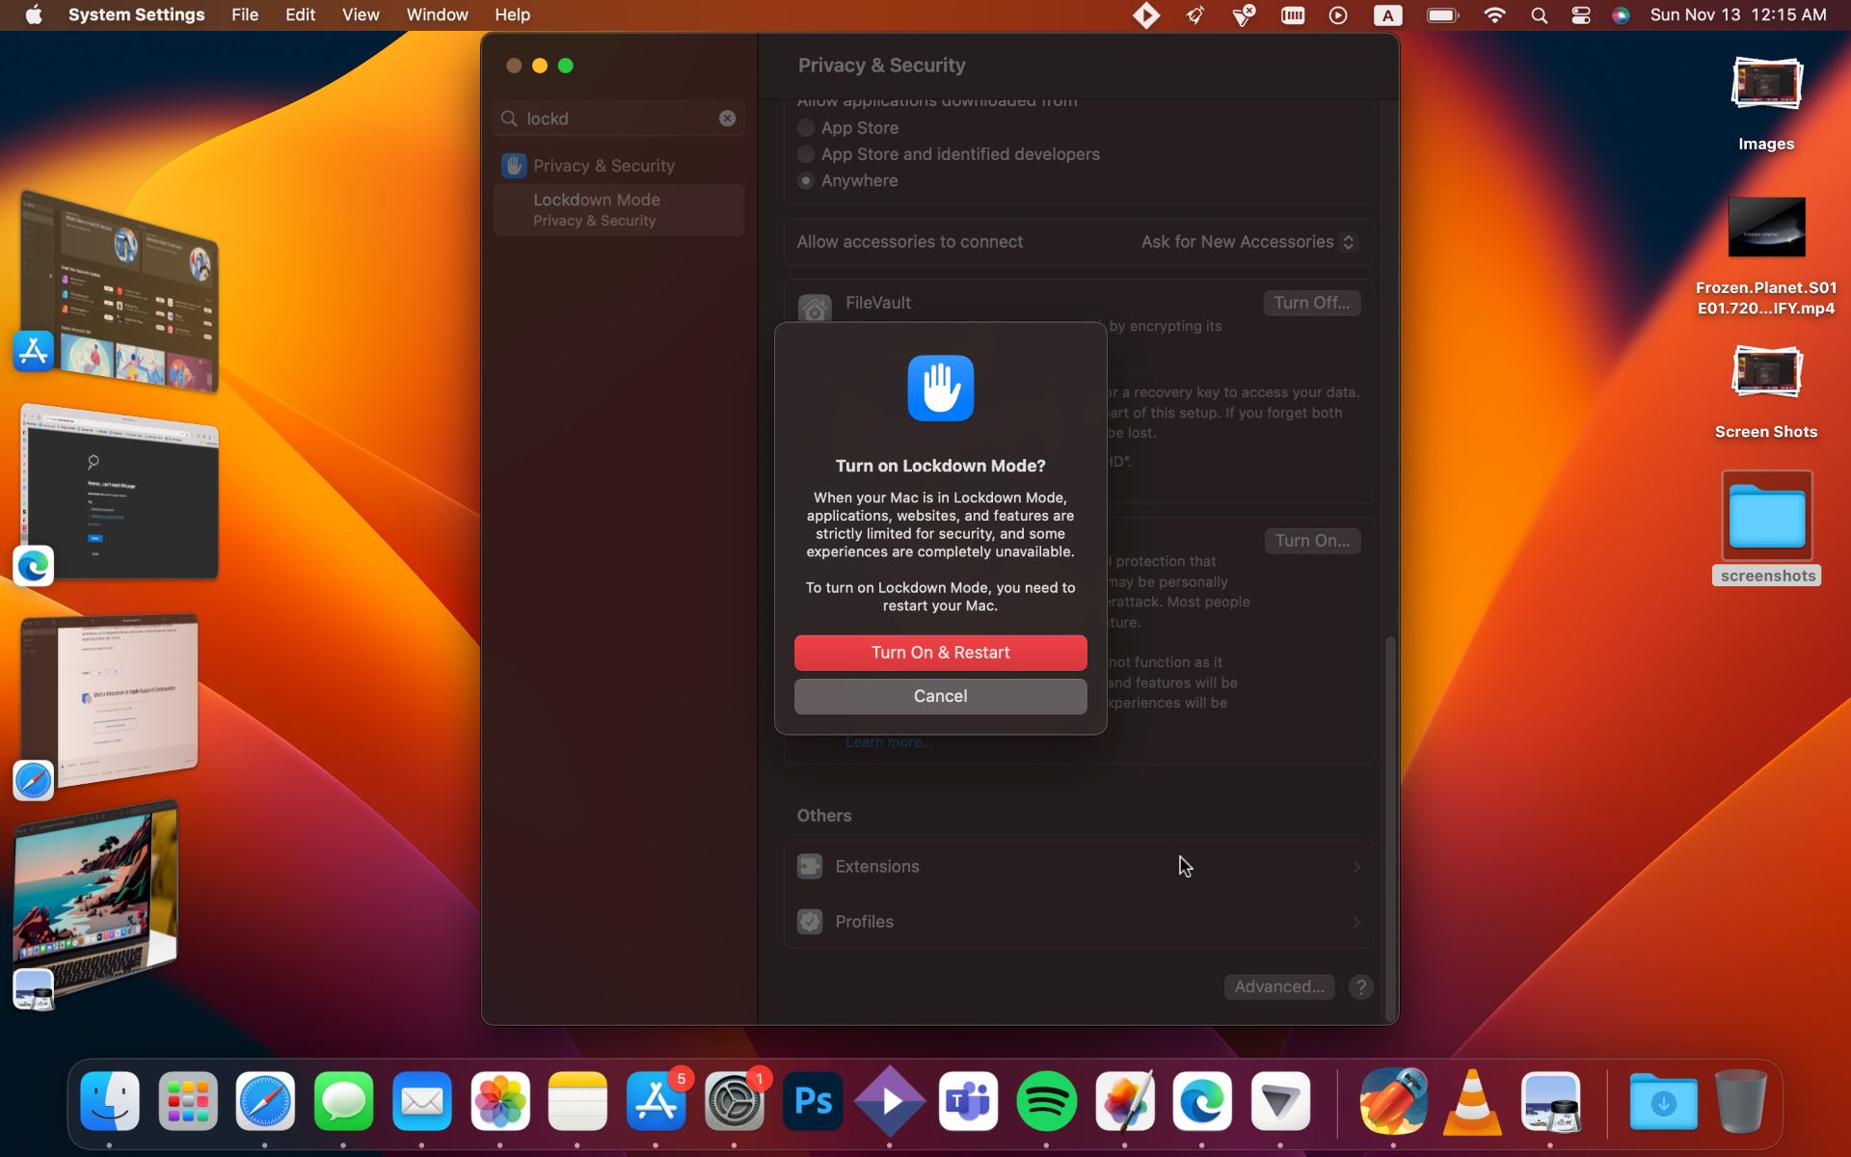
Task: Select the App Store radio option
Action: [x=806, y=127]
